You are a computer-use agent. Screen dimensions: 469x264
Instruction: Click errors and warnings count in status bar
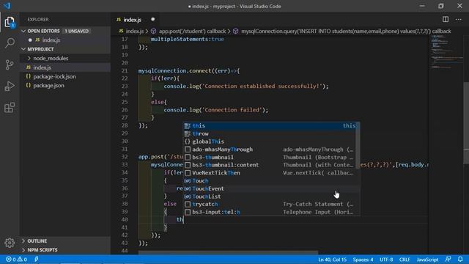(x=16, y=259)
